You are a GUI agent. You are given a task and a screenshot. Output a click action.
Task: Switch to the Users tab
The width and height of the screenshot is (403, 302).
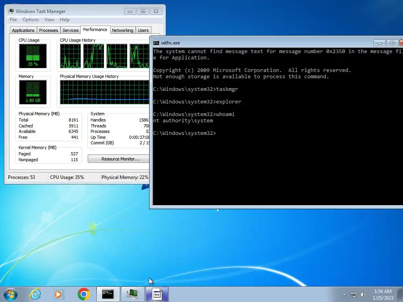click(143, 30)
